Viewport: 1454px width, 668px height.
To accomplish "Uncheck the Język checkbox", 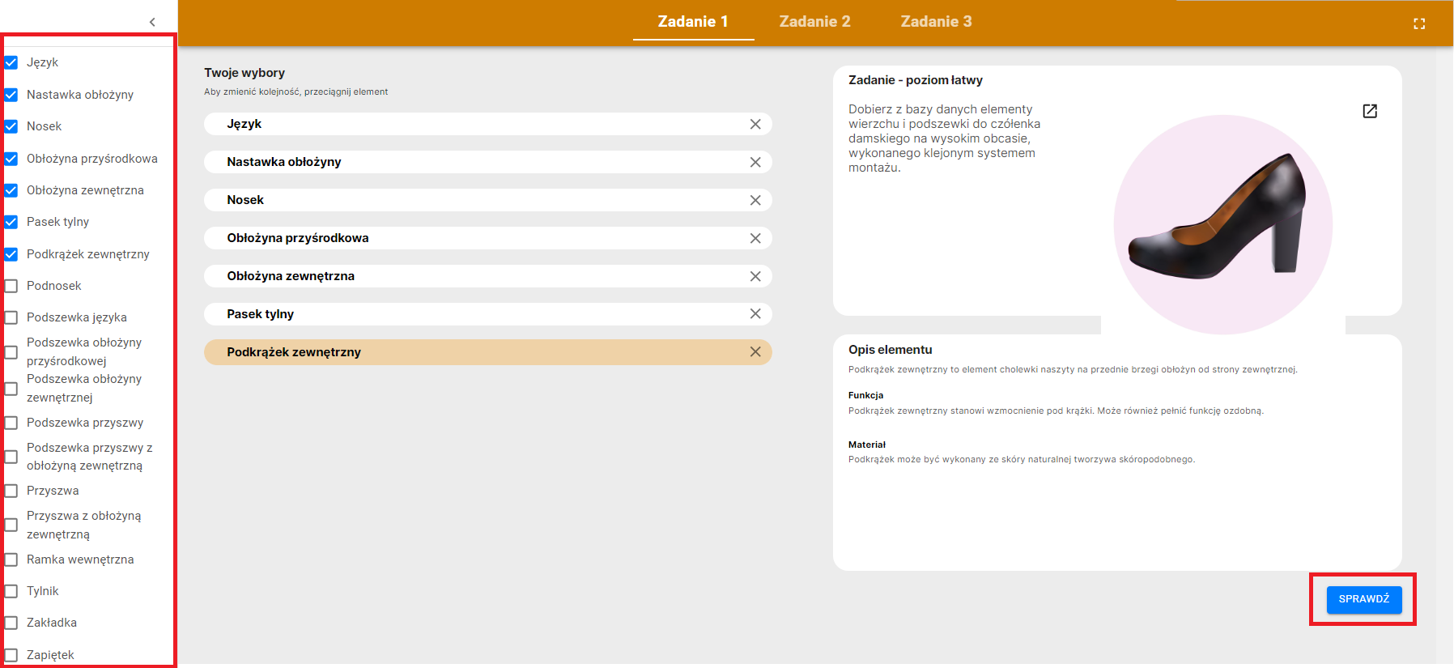I will (11, 62).
